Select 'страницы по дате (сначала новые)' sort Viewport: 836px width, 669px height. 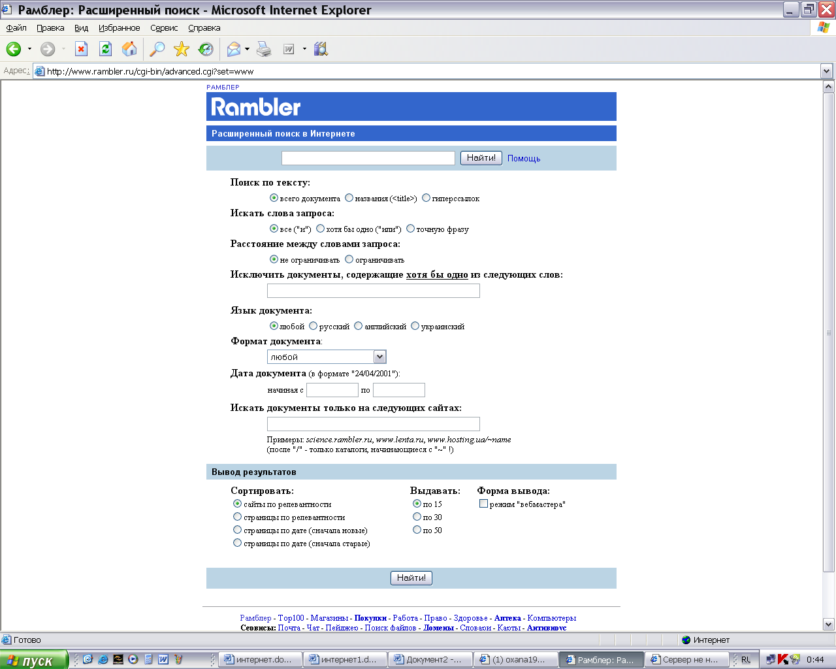[238, 530]
